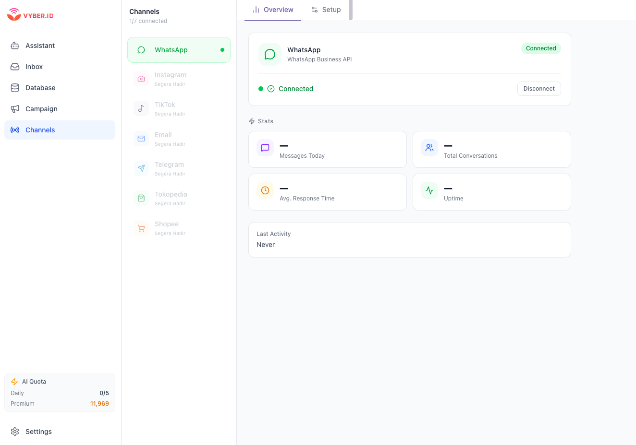
Task: Click the green Connected status text
Action: (x=296, y=89)
